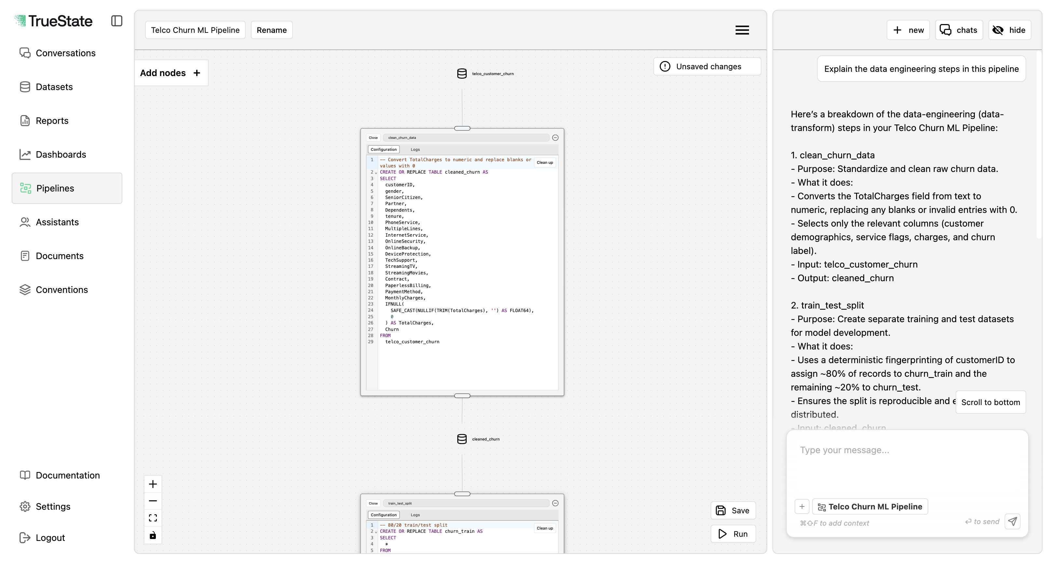Image resolution: width=1049 pixels, height=565 pixels.
Task: Open the pipeline hamburger menu
Action: tap(742, 30)
